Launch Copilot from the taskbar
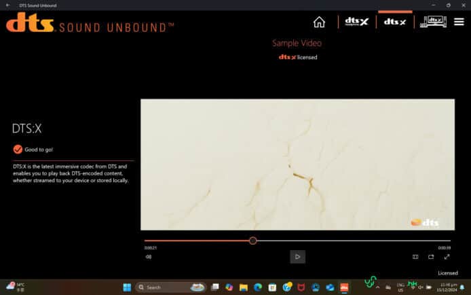The height and width of the screenshot is (295, 471). (229, 288)
